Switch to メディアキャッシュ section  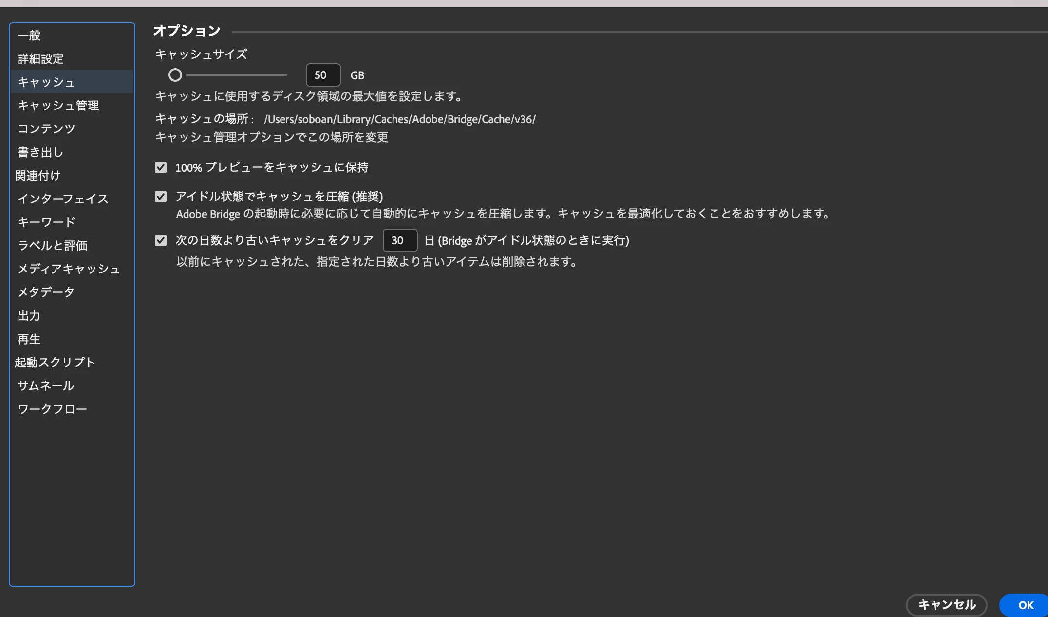tap(68, 269)
